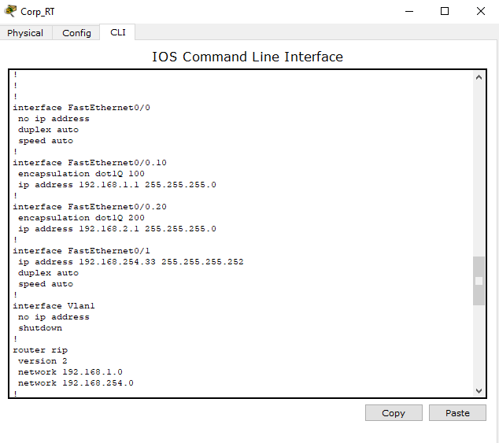Maximize the Corp_RT window
Image resolution: width=499 pixels, height=443 pixels.
tap(445, 11)
